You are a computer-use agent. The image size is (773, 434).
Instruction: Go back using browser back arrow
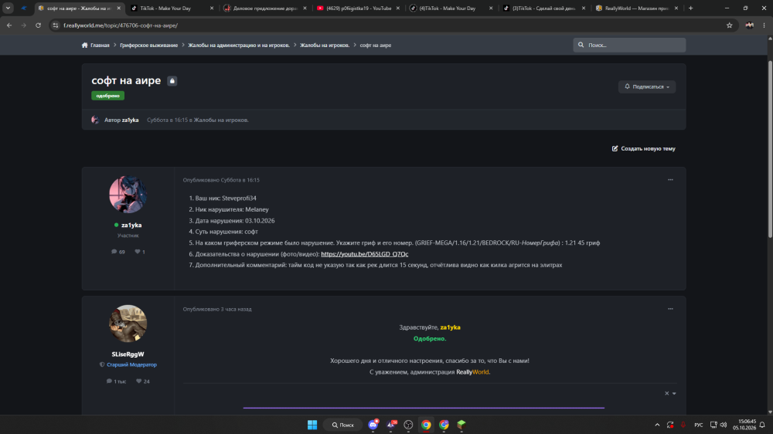click(9, 25)
